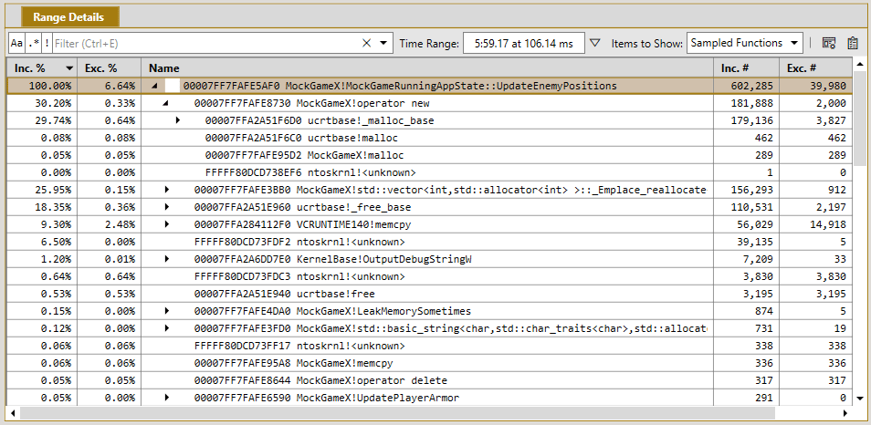Viewport: 871px width, 425px height.
Task: Expand the std::basic_string node
Action: coord(167,328)
